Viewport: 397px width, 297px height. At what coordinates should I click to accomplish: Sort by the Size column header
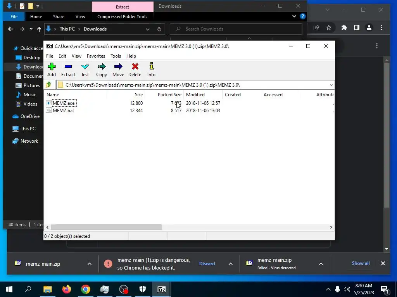click(x=125, y=95)
